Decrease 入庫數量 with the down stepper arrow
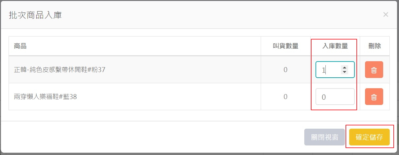 pyautogui.click(x=345, y=72)
